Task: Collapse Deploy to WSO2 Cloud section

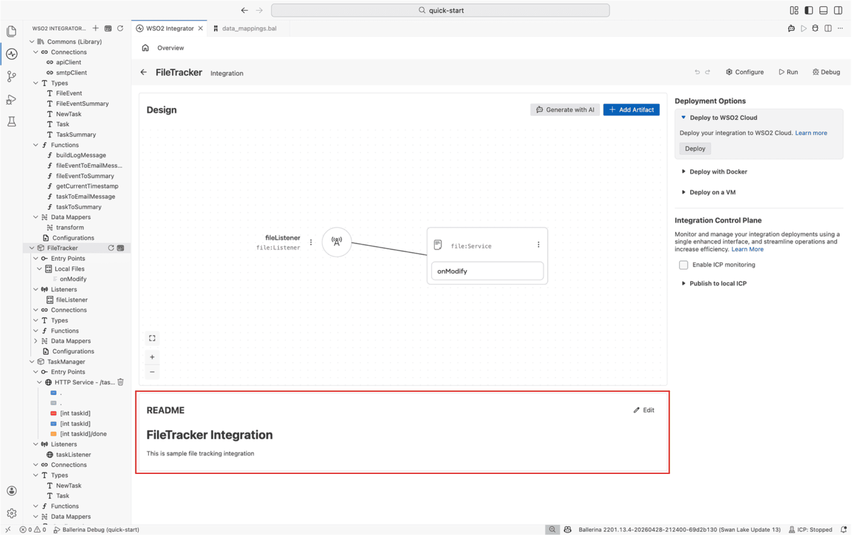Action: tap(683, 117)
